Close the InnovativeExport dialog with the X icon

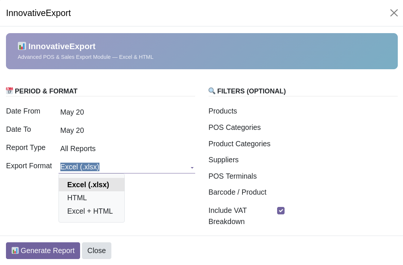pos(394,13)
